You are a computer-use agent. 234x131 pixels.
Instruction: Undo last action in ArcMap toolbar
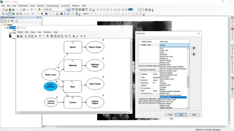(x=32, y=10)
